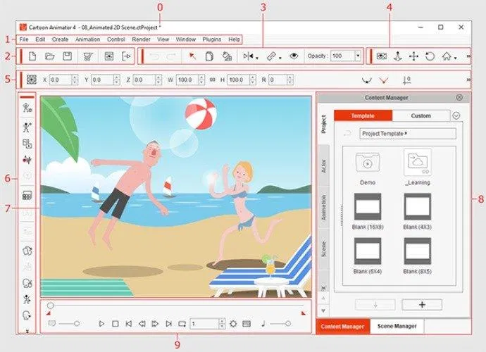The image size is (486, 352).
Task: Open the Window menu
Action: (186, 39)
